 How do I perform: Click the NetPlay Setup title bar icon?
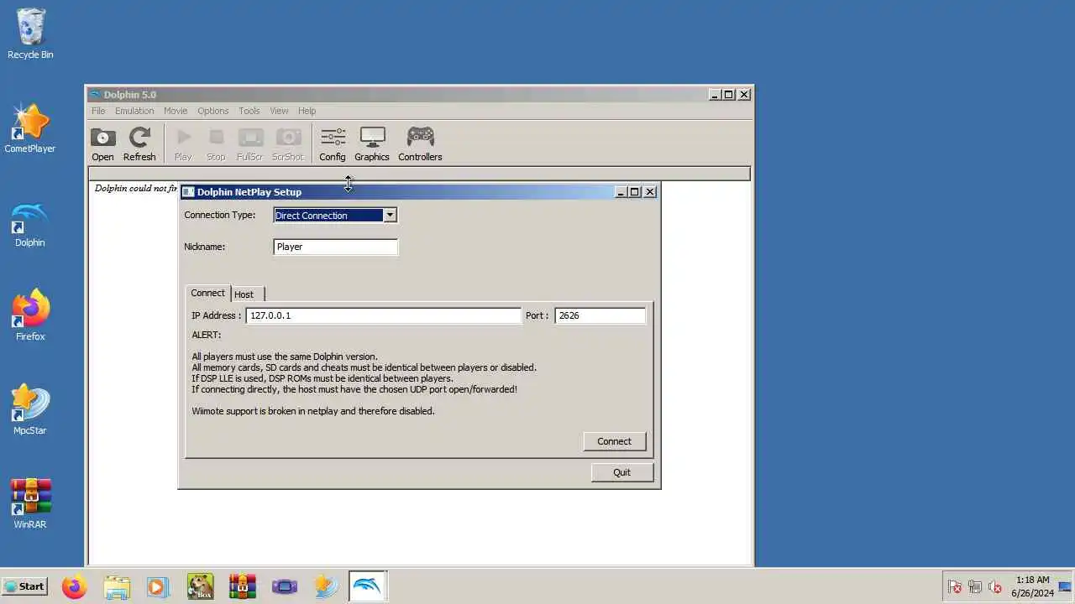click(188, 192)
